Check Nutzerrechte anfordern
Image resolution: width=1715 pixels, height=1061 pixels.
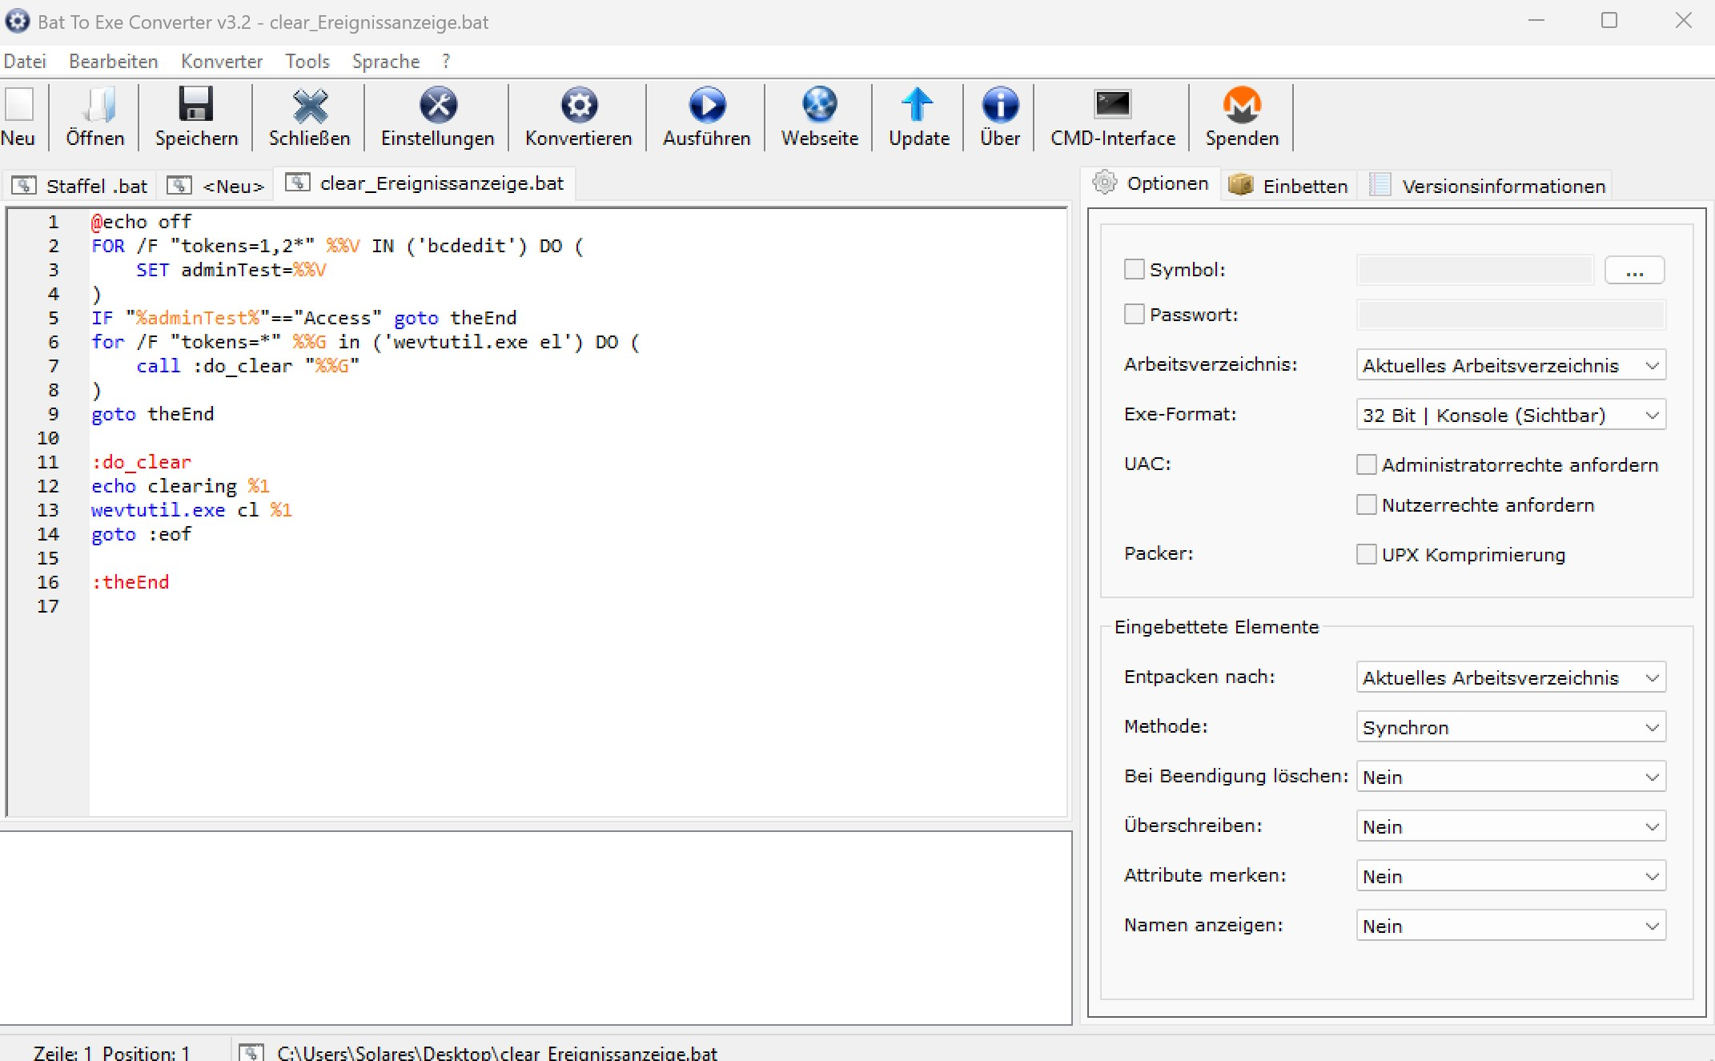(x=1367, y=504)
